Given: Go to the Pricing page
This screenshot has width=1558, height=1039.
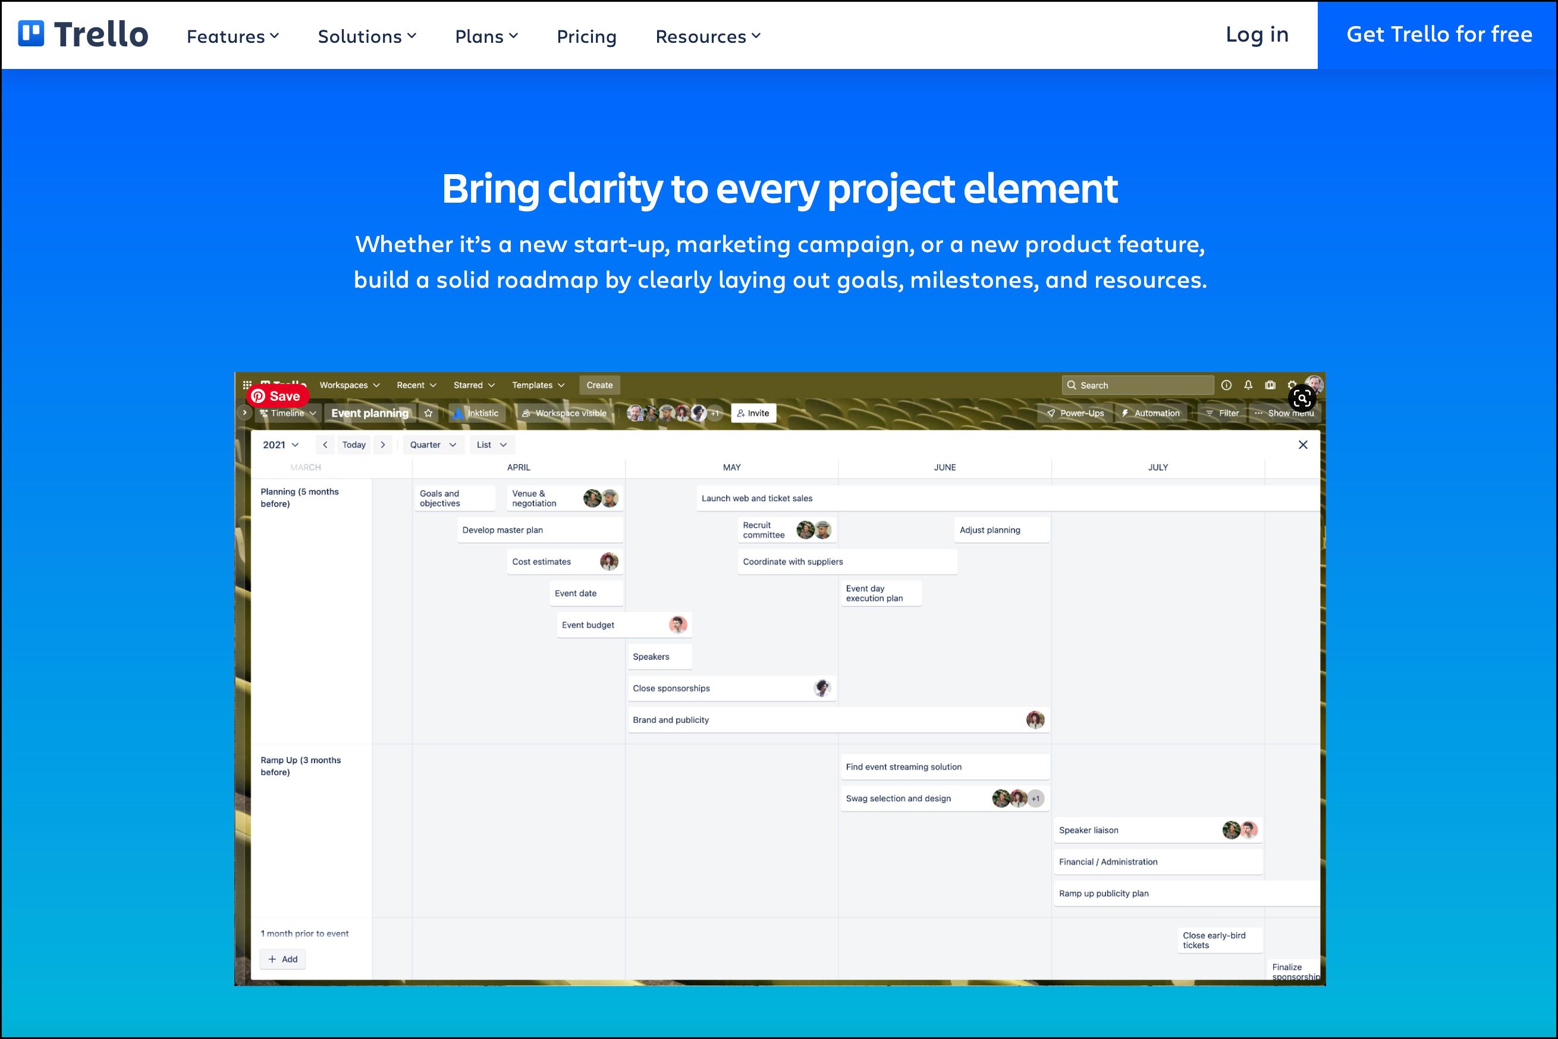Looking at the screenshot, I should pyautogui.click(x=587, y=36).
